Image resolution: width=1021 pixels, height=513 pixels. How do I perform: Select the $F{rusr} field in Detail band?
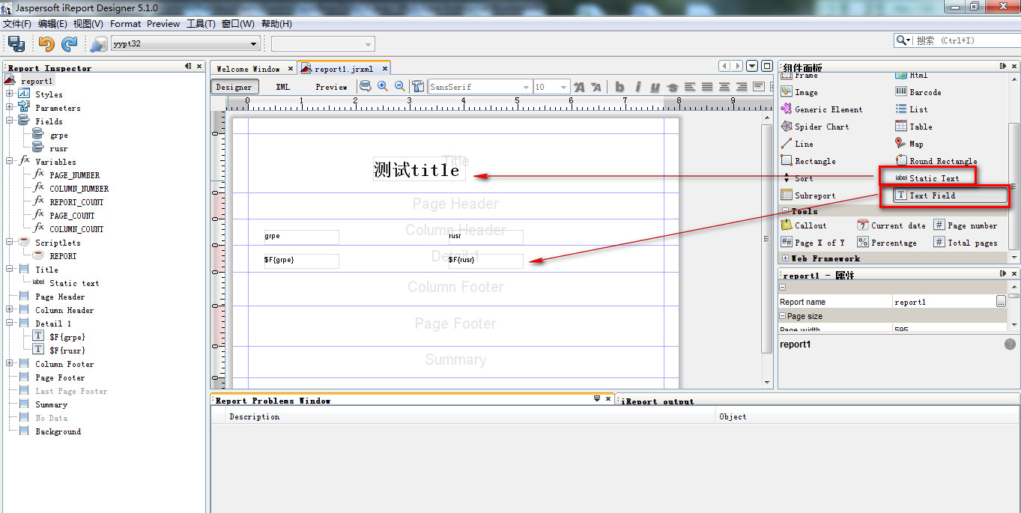pos(485,261)
